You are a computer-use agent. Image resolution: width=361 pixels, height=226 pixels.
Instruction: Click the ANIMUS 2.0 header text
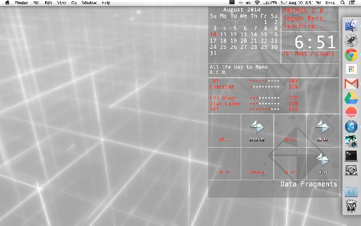click(303, 11)
